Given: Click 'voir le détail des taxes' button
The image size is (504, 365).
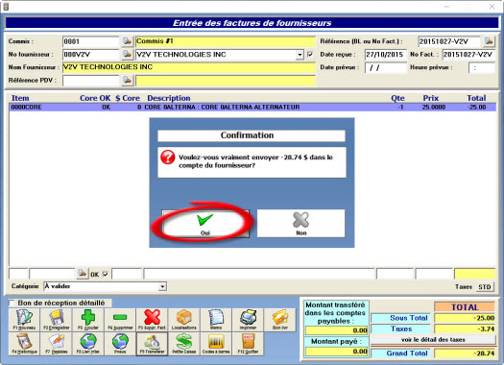Looking at the screenshot, I should [433, 340].
